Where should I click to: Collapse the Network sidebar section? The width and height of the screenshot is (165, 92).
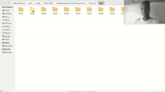coord(1,49)
